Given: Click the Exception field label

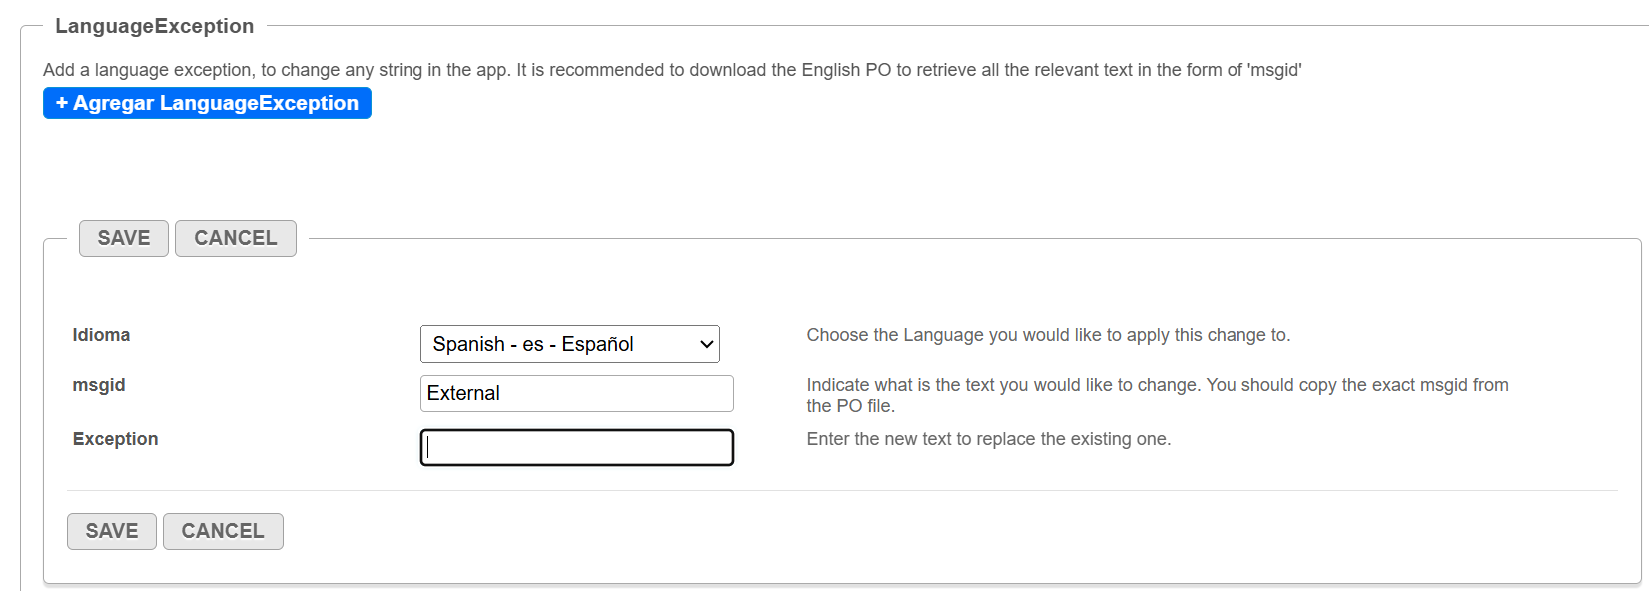Looking at the screenshot, I should coord(115,439).
